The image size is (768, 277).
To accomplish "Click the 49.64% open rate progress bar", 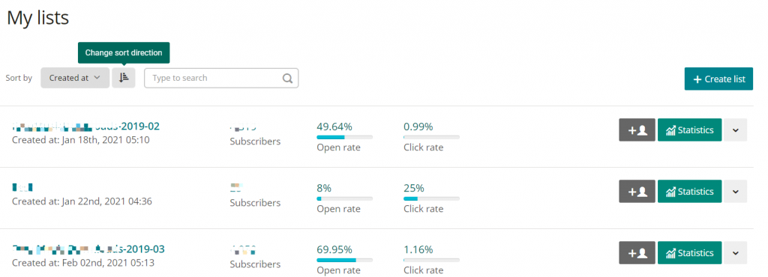I will coord(345,137).
